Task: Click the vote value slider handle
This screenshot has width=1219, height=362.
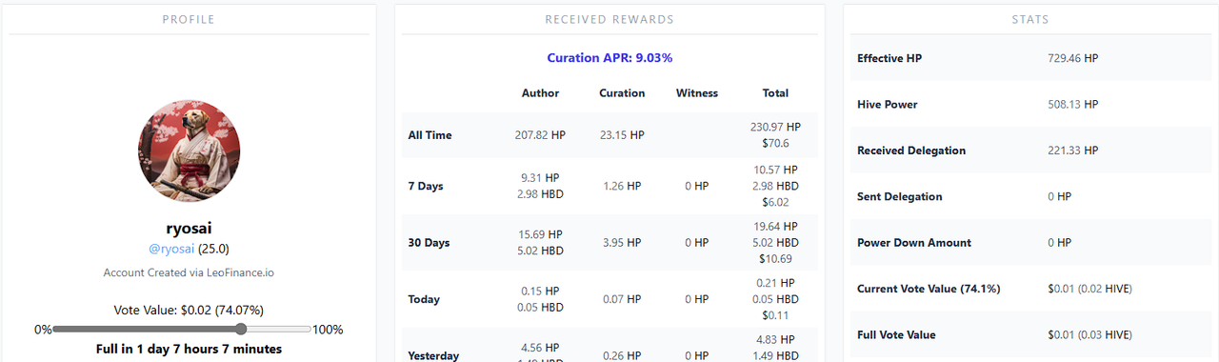Action: [241, 329]
